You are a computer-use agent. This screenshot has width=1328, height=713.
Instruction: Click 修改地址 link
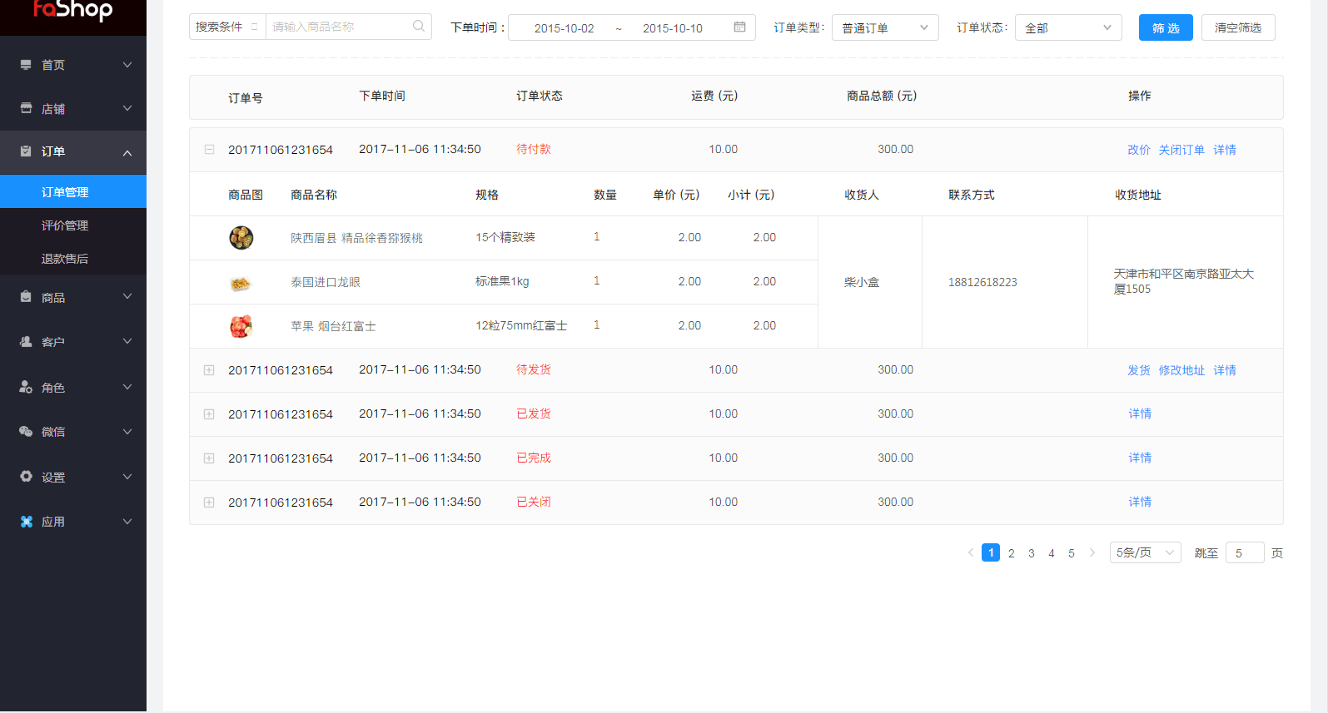click(1181, 370)
